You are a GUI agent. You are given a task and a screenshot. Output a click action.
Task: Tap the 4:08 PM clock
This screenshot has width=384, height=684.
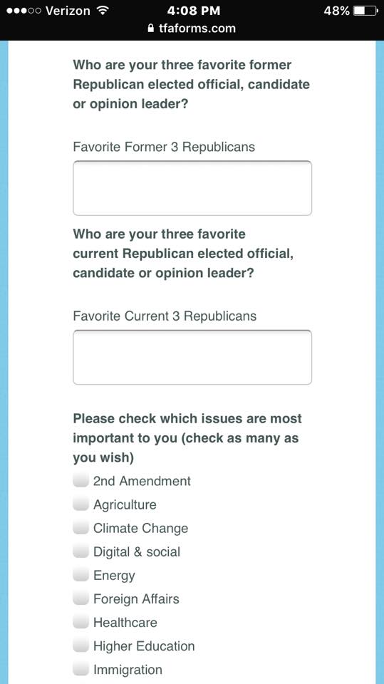pyautogui.click(x=194, y=11)
